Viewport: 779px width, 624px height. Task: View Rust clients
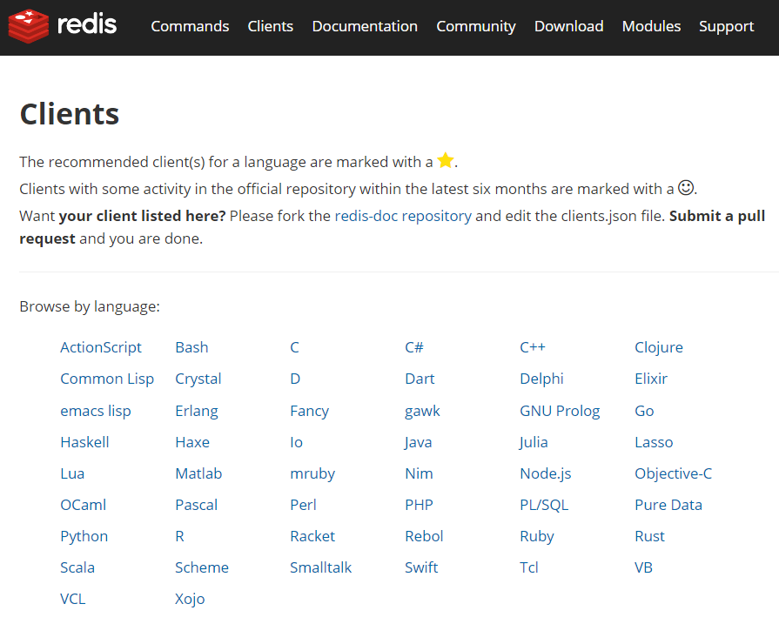click(x=649, y=535)
